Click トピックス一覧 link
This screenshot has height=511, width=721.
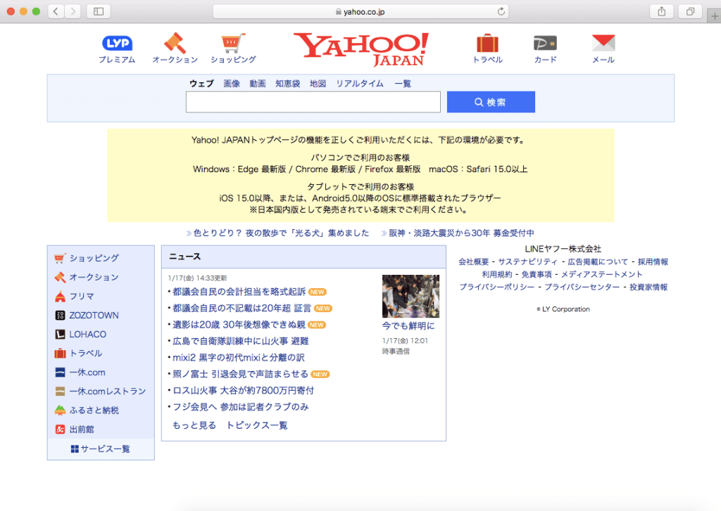click(x=257, y=425)
